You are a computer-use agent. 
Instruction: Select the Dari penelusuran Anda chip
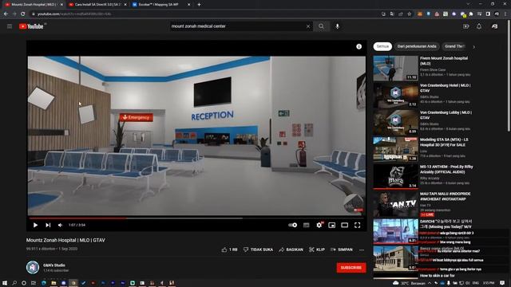[x=417, y=46]
